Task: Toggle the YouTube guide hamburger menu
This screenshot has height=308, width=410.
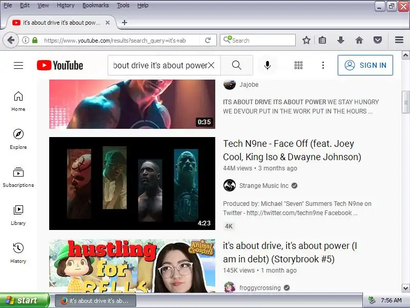Action: point(18,65)
